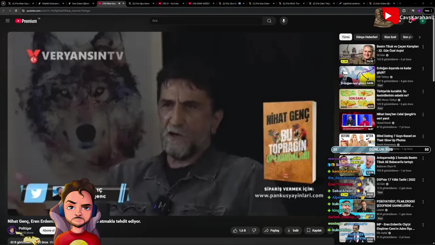Open YouTube account avatar C

click(422, 21)
